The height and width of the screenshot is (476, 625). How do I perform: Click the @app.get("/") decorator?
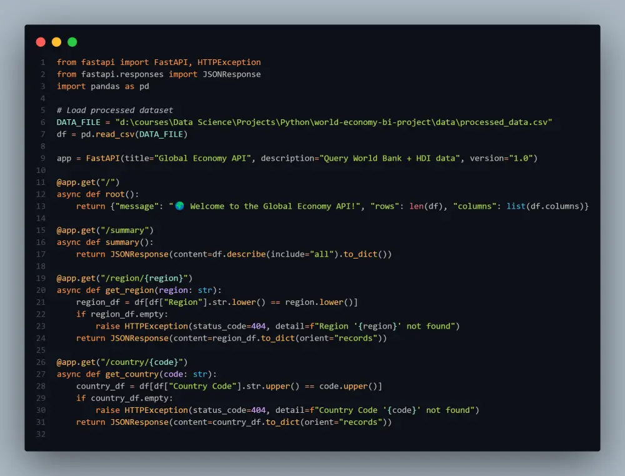coord(88,182)
